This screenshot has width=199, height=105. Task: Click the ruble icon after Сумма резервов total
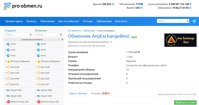coord(190,4)
